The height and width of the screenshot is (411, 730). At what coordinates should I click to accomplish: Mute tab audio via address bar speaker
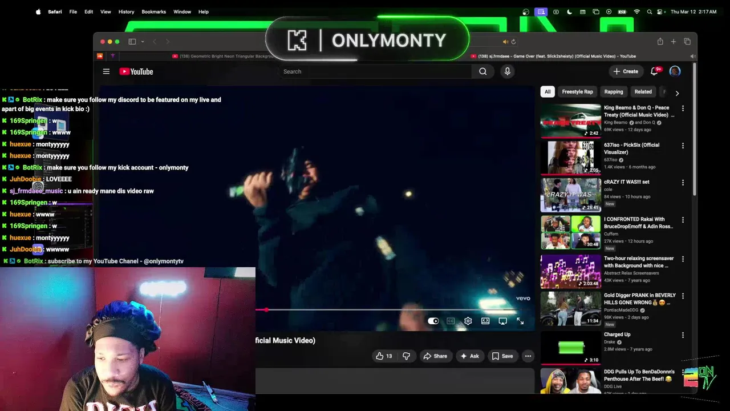pyautogui.click(x=505, y=42)
